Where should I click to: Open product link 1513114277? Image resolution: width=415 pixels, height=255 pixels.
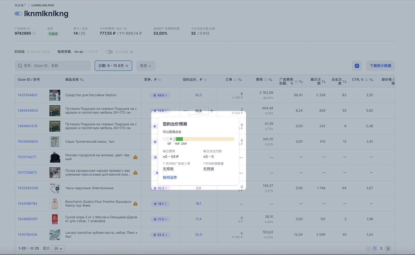[27, 157]
